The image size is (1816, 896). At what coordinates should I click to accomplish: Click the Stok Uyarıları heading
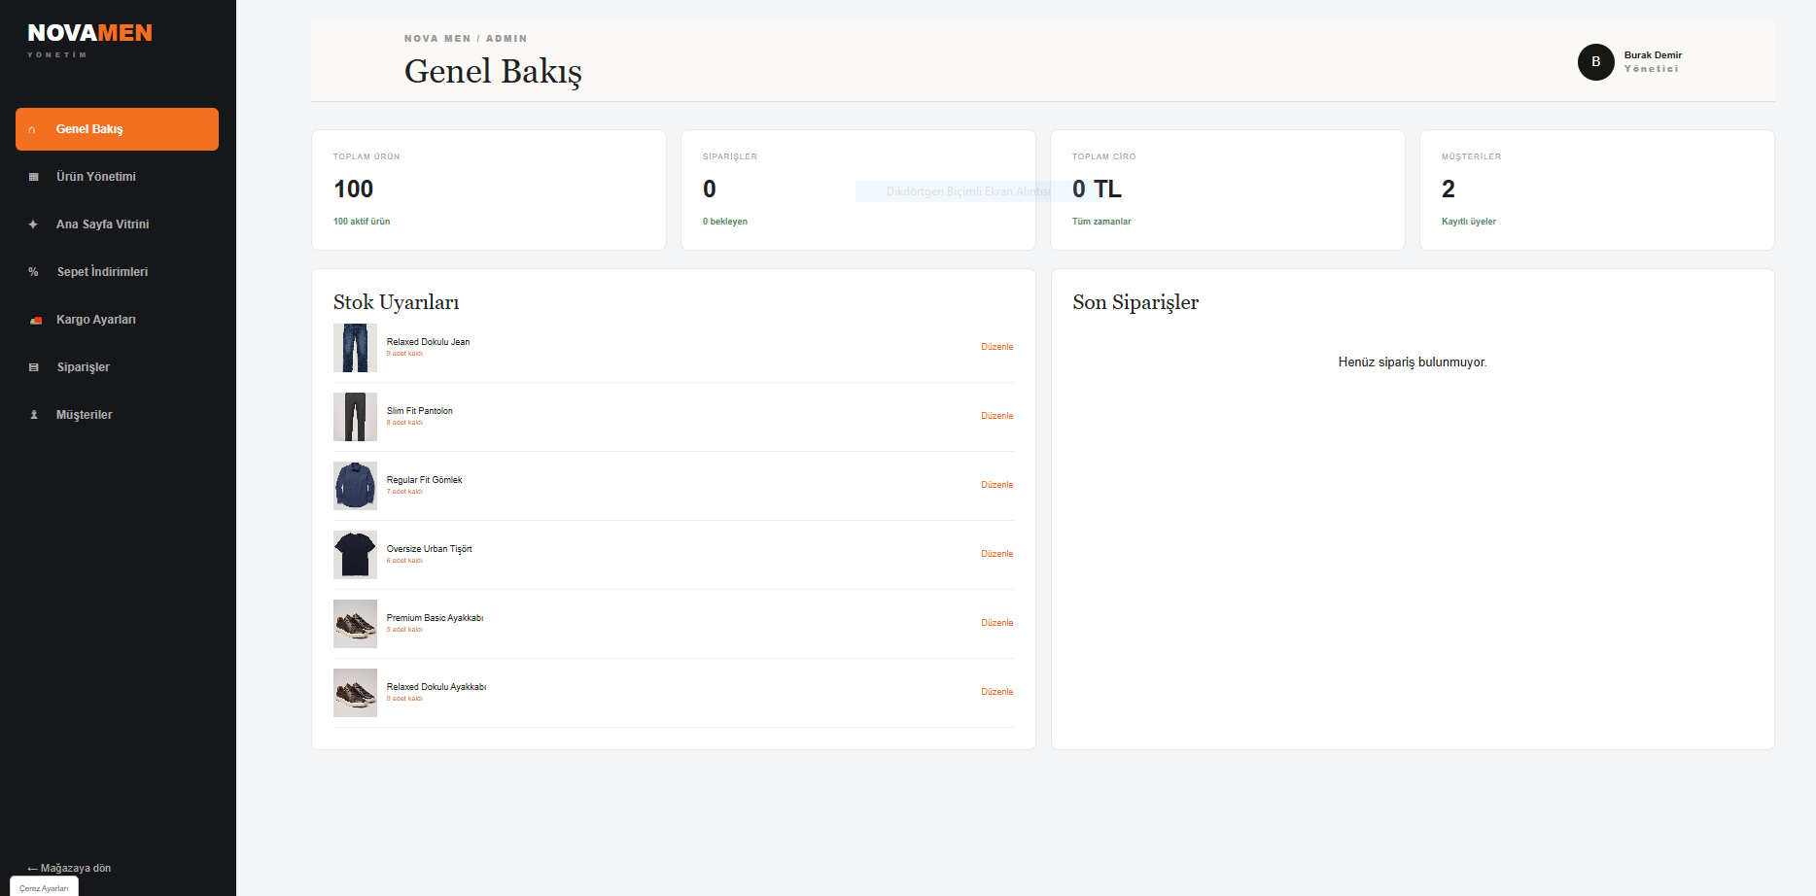pyautogui.click(x=396, y=302)
